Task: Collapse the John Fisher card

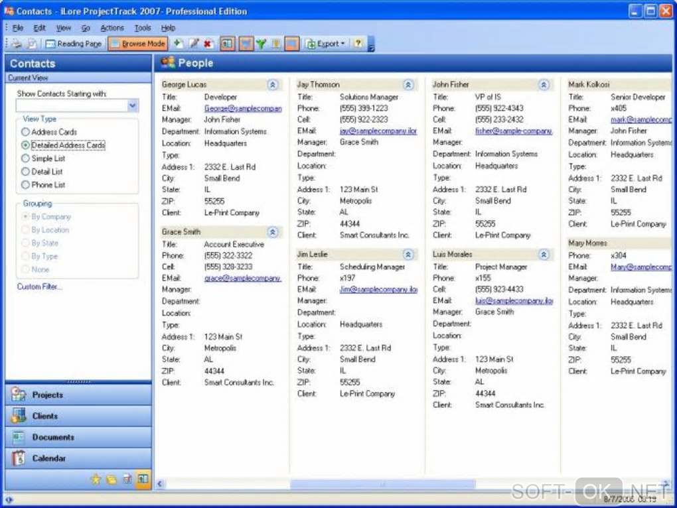Action: click(x=544, y=85)
